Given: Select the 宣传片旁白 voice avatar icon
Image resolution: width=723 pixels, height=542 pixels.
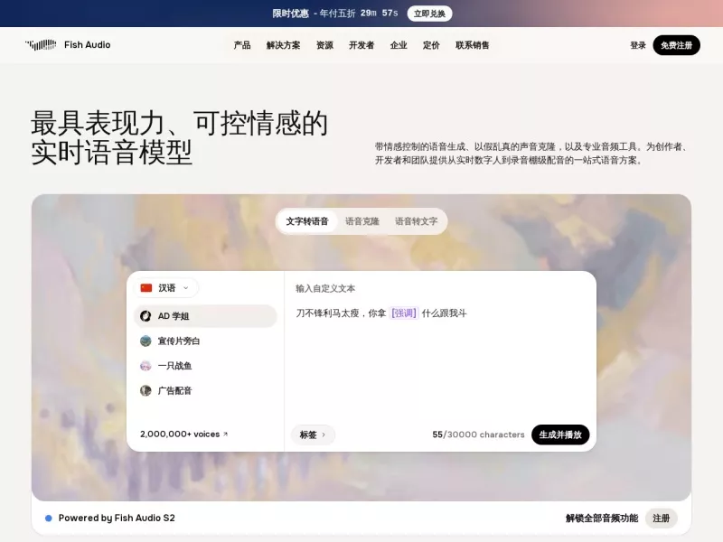Looking at the screenshot, I should click(x=146, y=341).
